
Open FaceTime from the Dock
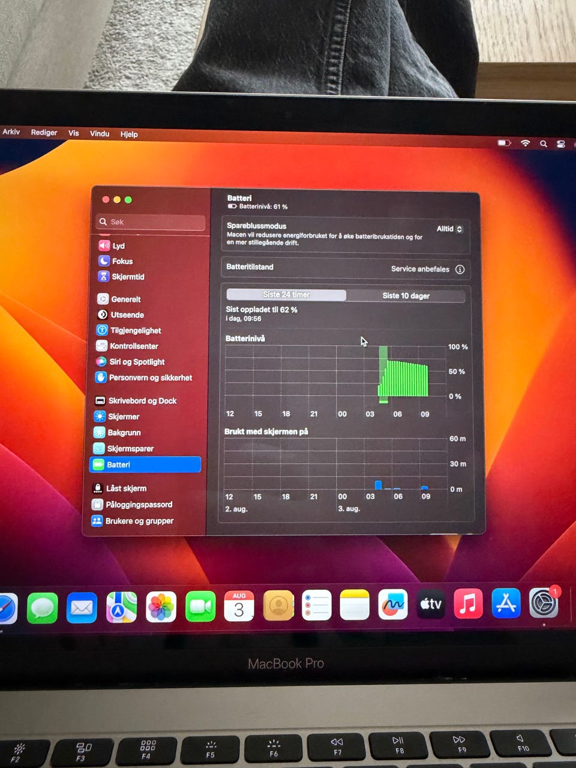tap(200, 607)
